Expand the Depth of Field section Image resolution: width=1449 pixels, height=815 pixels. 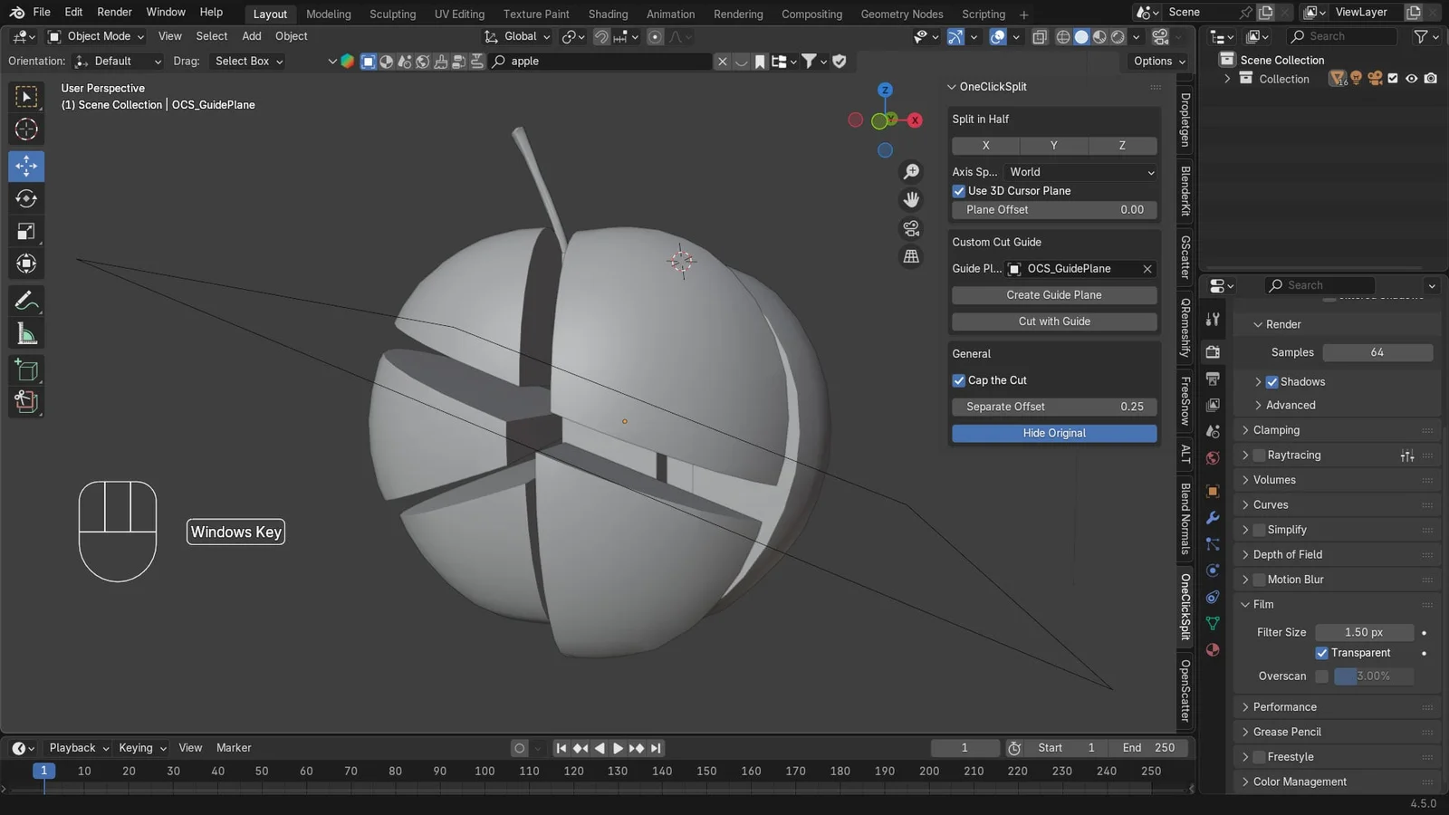point(1288,554)
